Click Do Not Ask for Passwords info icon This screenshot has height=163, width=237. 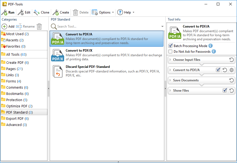click(213, 51)
